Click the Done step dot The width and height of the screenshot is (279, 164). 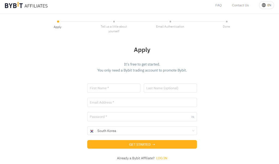pos(226,21)
